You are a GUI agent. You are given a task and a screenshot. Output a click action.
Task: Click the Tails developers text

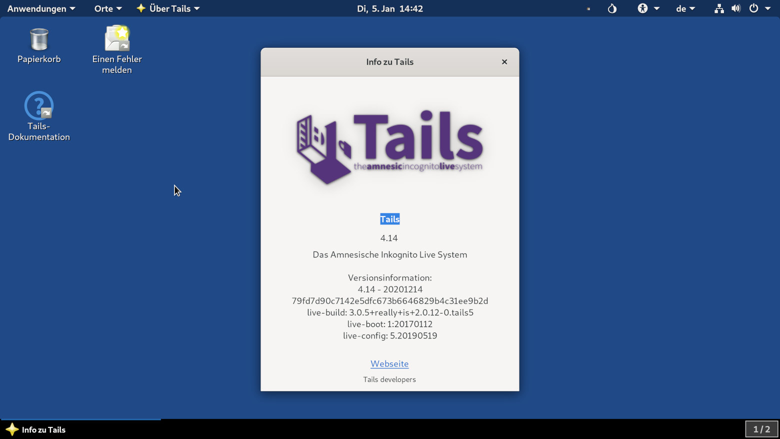[389, 379]
